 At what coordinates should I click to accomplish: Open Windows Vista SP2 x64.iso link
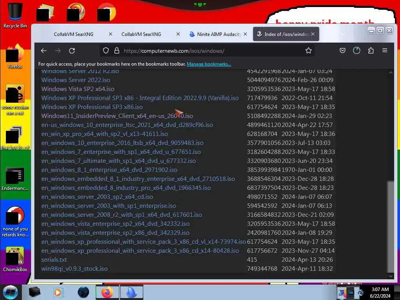coord(78,89)
